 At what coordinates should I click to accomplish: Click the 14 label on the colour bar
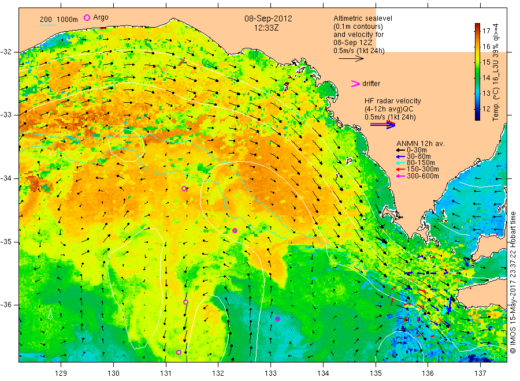pyautogui.click(x=486, y=78)
